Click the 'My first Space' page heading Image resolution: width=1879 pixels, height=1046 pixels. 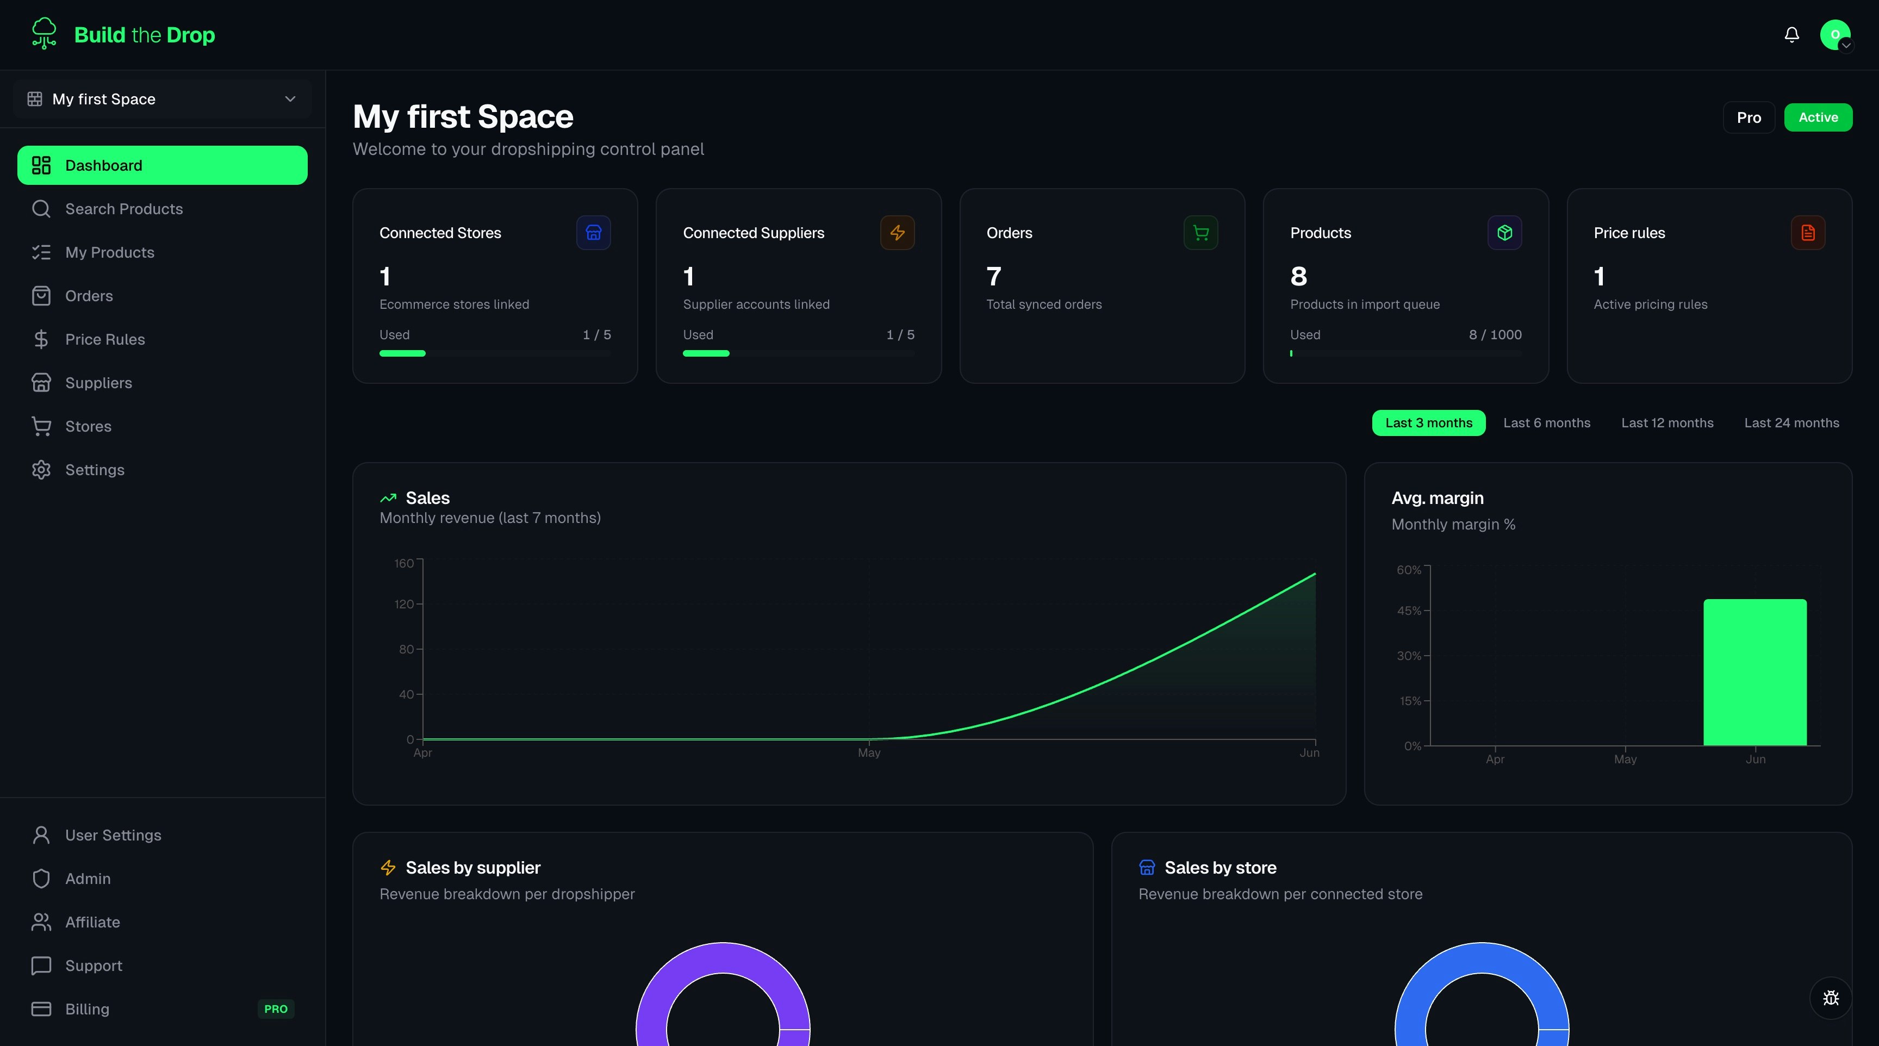click(463, 117)
